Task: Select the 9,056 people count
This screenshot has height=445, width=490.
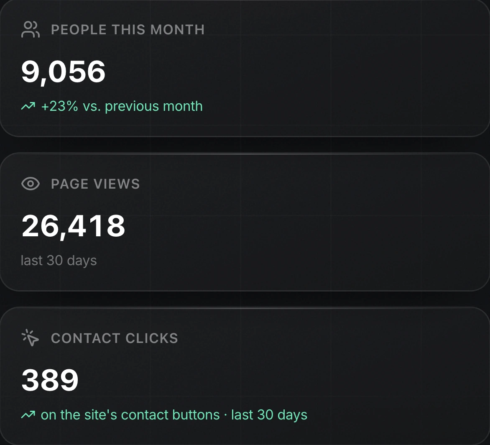Action: tap(63, 72)
